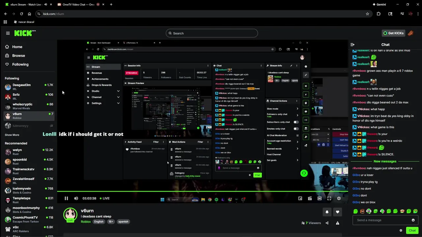Reload the browser page
422x237 pixels.
[21, 14]
